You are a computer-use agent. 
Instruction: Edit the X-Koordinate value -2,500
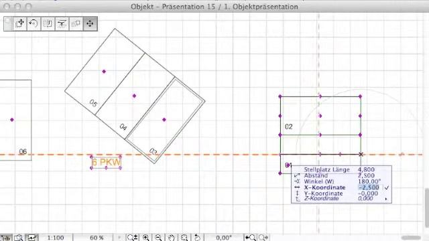(x=369, y=187)
